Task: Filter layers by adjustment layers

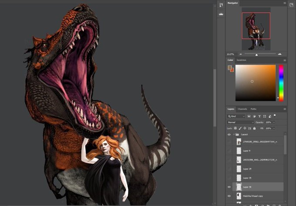Action: click(254, 116)
